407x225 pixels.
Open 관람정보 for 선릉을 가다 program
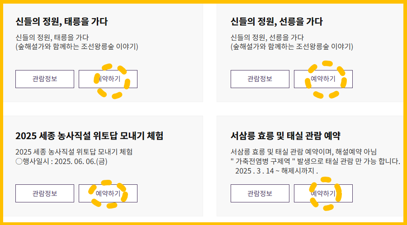pos(260,79)
